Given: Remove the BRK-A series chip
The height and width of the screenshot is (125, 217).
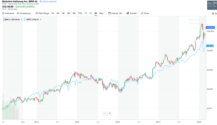Looking at the screenshot, I should [22, 19].
